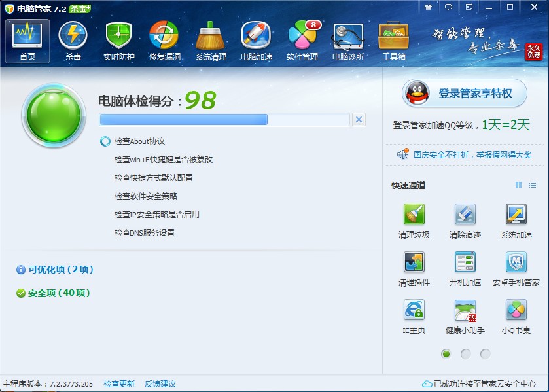
Task: Click the 快速通道 heading
Action: coord(408,185)
